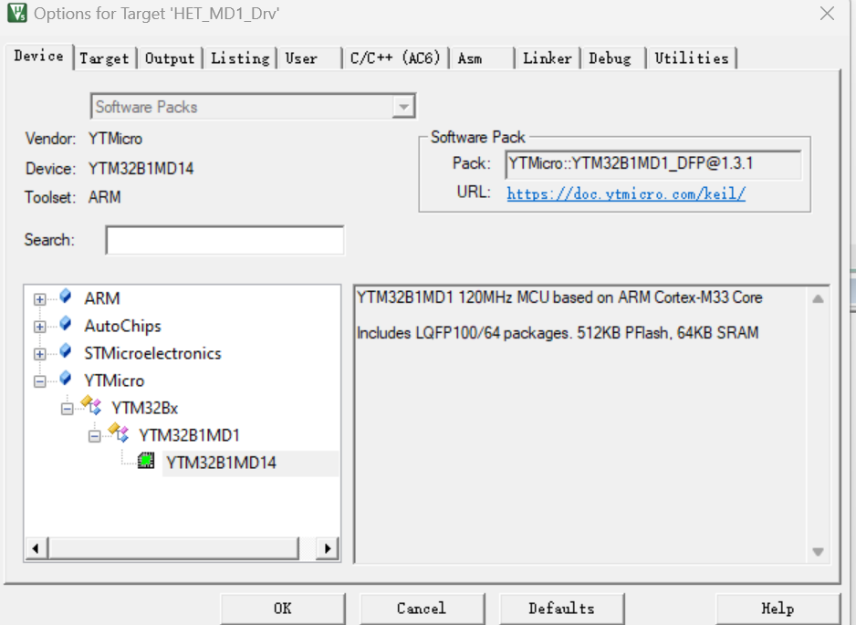Click the Toolset value 'ARM'
Image resolution: width=856 pixels, height=625 pixels.
(104, 197)
